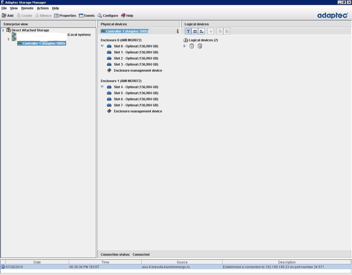Open the Remote menu

point(27,8)
